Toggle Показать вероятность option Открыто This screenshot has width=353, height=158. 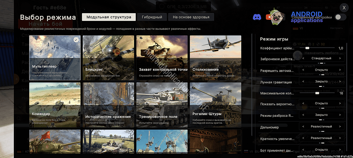pos(322,103)
